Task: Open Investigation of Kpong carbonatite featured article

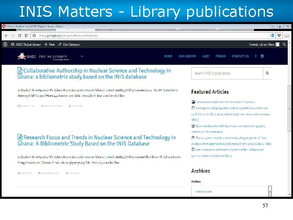Action: click(231, 114)
